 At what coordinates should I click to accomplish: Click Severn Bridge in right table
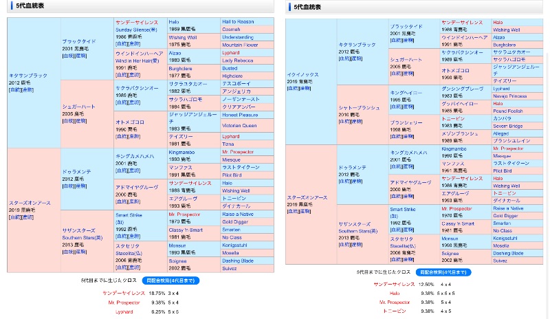tap(507, 126)
